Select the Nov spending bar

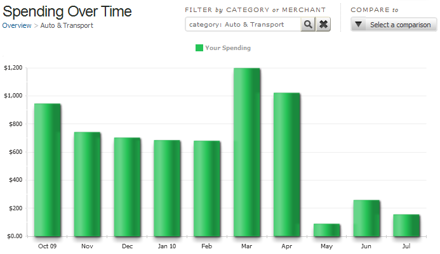[x=88, y=184]
